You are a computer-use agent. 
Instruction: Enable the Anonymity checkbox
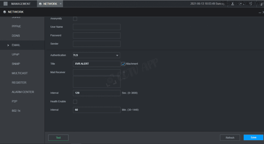[75, 19]
